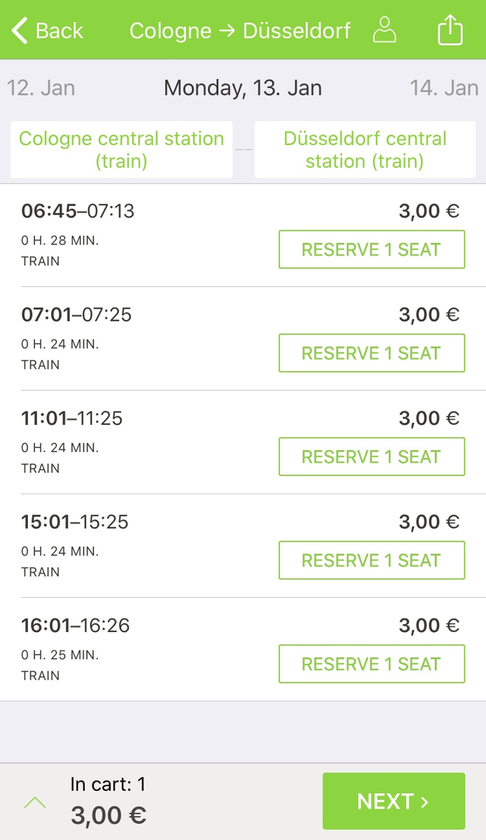Tap the Back arrow icon
The height and width of the screenshot is (840, 486).
point(20,31)
